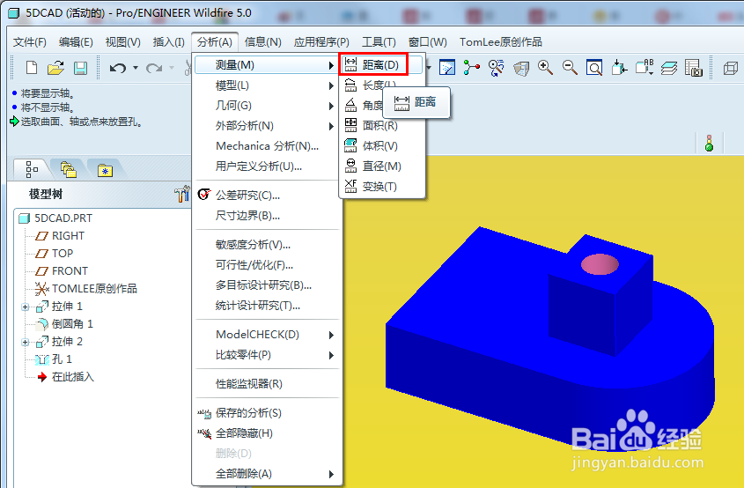Select TOMLEE原创作品 coordinate system
Viewport: 744px width, 488px height.
[94, 289]
